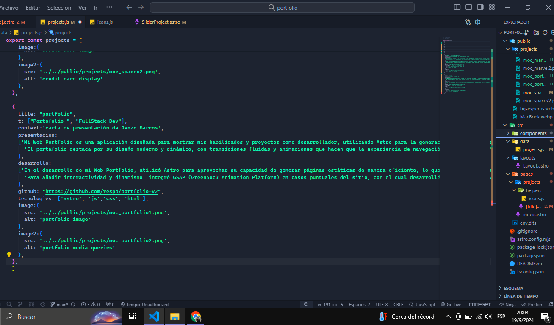Open the github.com/respp/portfolio-v2 link

(x=102, y=191)
